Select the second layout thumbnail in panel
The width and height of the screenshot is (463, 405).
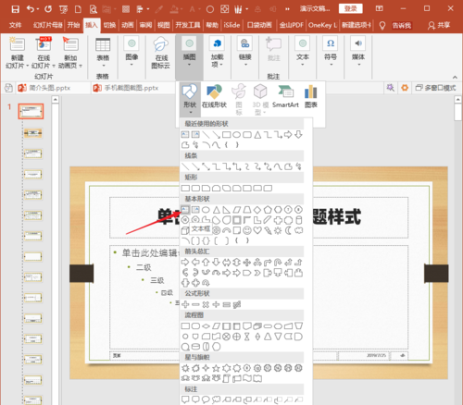coord(33,153)
